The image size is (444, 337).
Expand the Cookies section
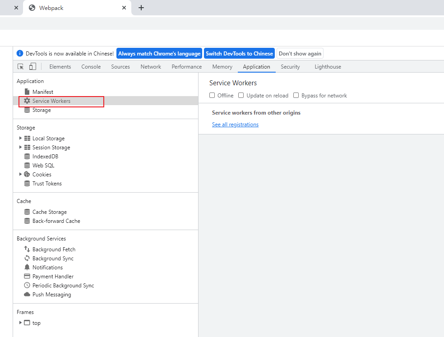click(20, 174)
